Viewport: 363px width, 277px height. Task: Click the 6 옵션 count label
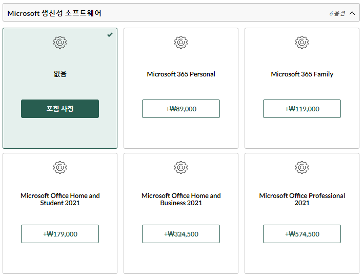coord(337,13)
